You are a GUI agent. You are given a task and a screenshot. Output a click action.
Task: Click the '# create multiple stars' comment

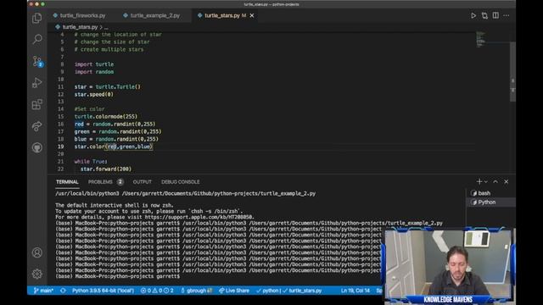[x=109, y=49]
